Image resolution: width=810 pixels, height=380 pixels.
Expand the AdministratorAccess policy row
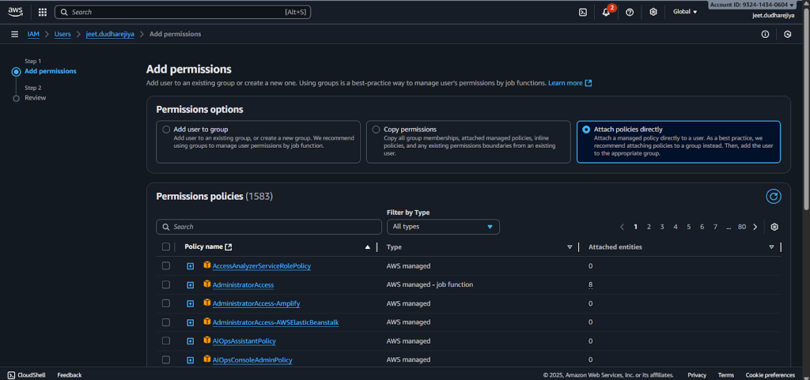coord(190,284)
